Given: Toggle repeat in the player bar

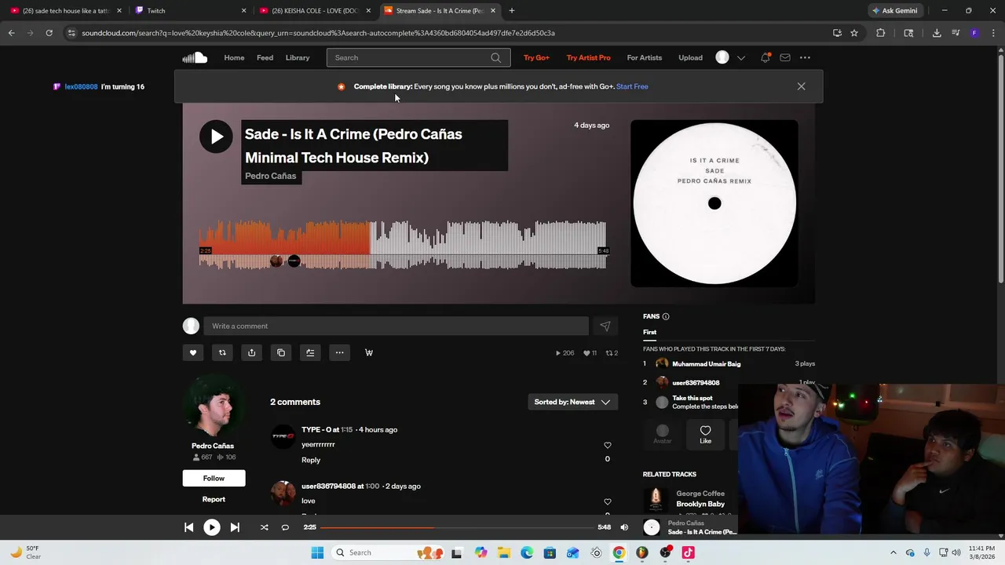Looking at the screenshot, I should [x=285, y=527].
